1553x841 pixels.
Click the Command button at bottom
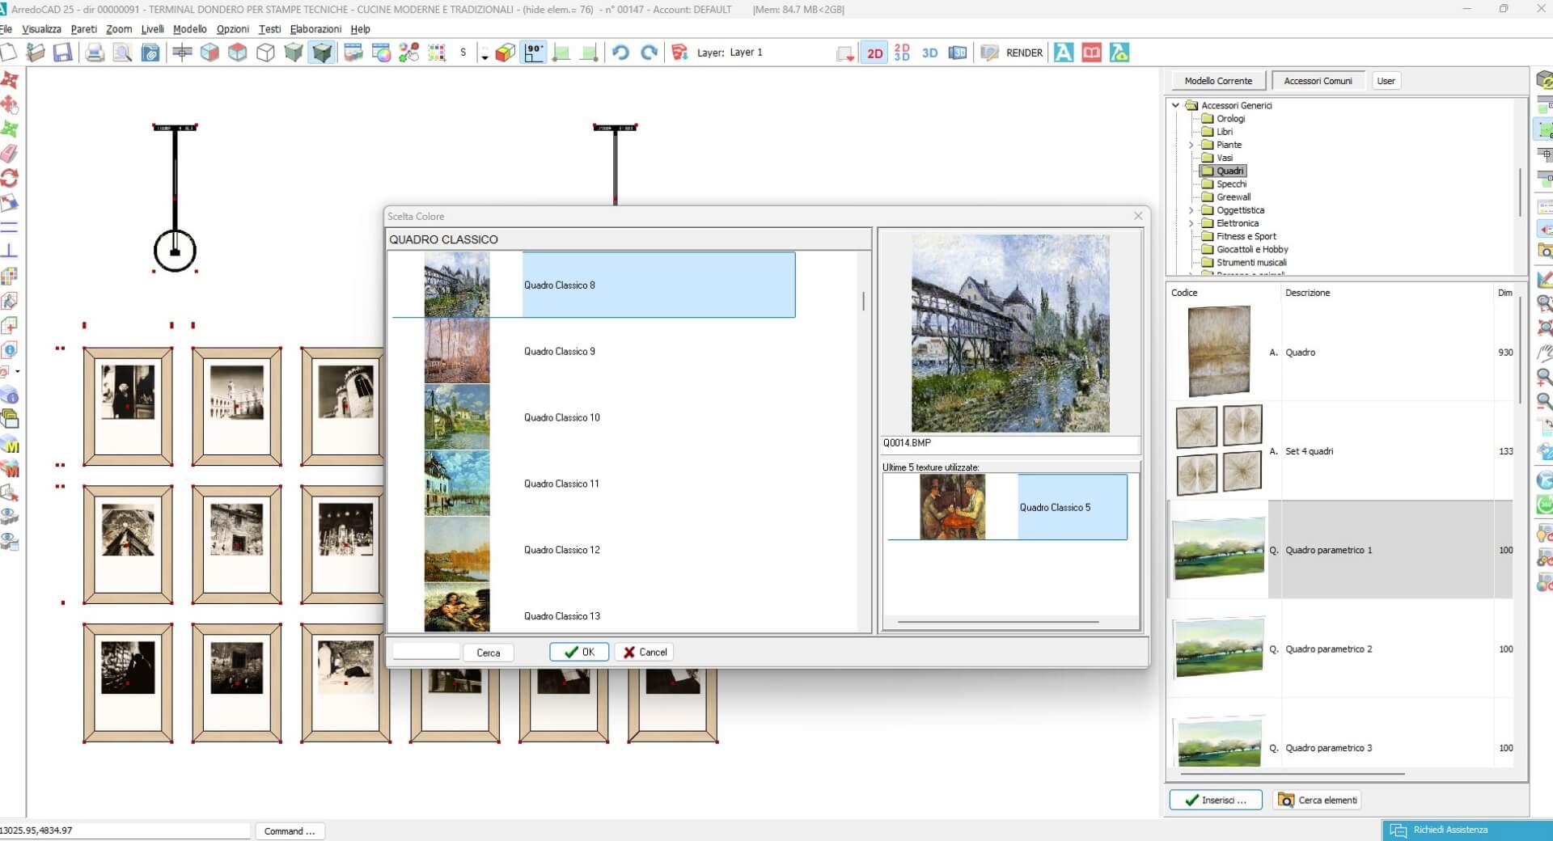coord(290,830)
